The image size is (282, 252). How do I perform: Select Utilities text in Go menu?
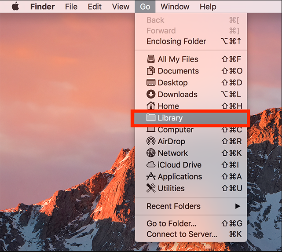[x=171, y=188]
